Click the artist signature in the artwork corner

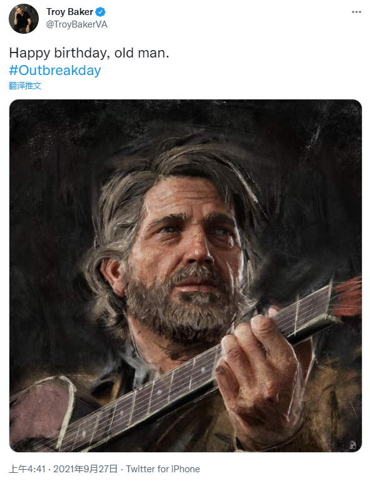click(x=353, y=445)
